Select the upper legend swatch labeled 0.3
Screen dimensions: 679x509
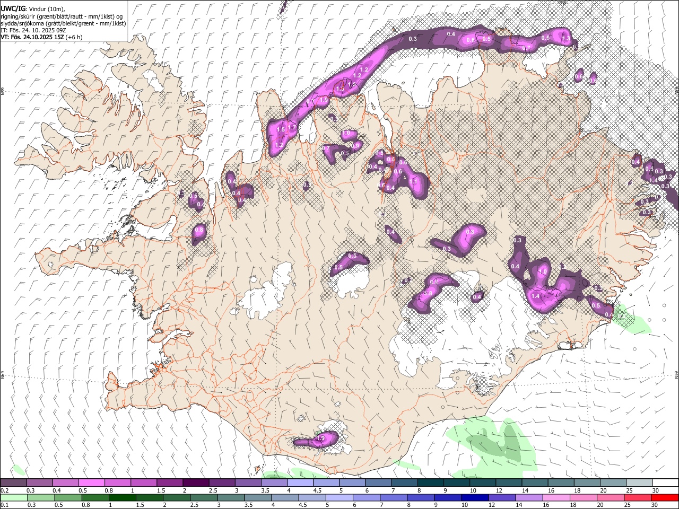[40, 483]
